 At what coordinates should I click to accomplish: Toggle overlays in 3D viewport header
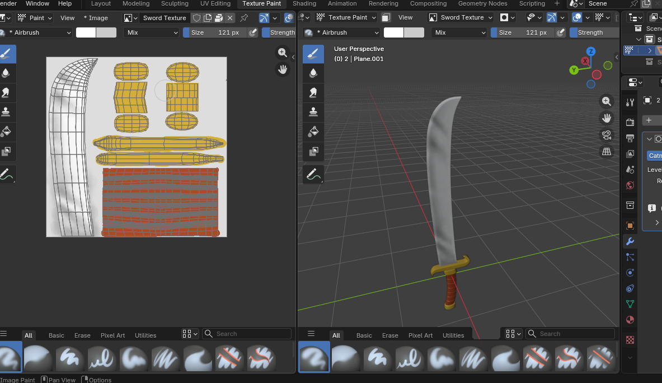point(577,17)
